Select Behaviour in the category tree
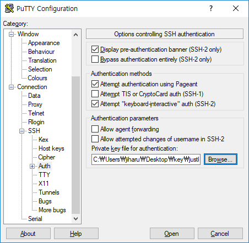 pyautogui.click(x=41, y=52)
